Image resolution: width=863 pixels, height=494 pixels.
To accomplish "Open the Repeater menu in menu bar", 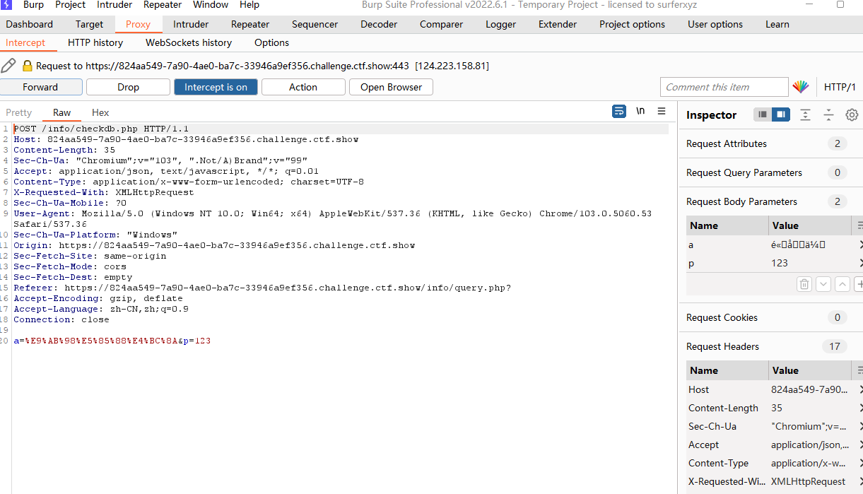I will click(x=163, y=5).
